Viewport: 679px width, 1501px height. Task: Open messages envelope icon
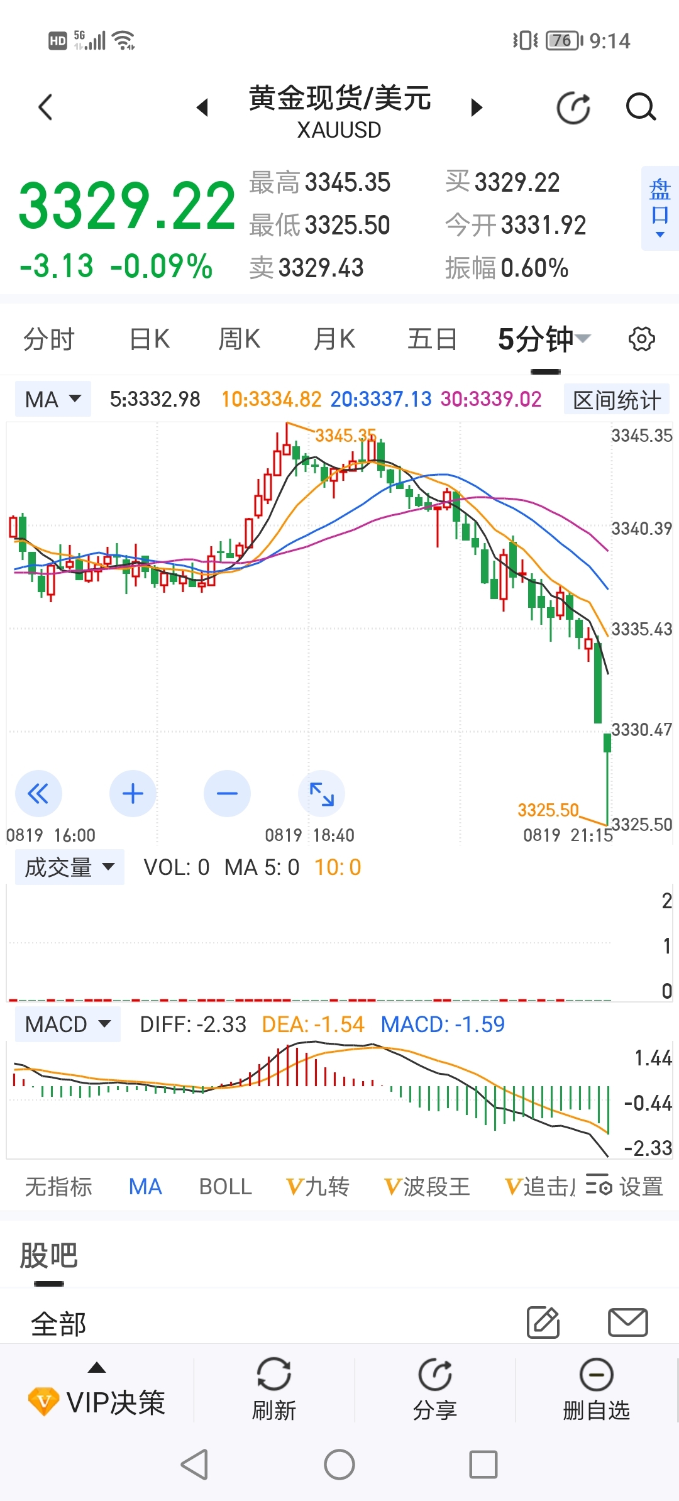pos(628,1322)
